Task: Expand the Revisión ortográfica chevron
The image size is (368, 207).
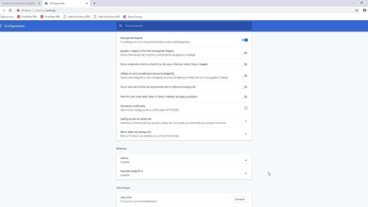Action: 246,173
